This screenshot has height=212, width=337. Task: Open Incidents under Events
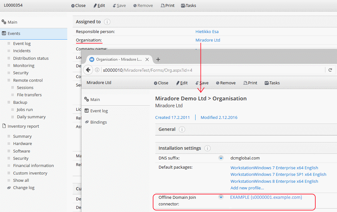point(22,51)
